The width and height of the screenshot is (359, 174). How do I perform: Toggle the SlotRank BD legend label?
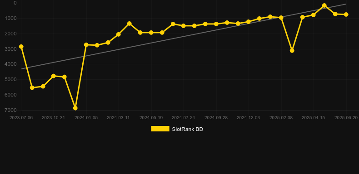coord(187,129)
